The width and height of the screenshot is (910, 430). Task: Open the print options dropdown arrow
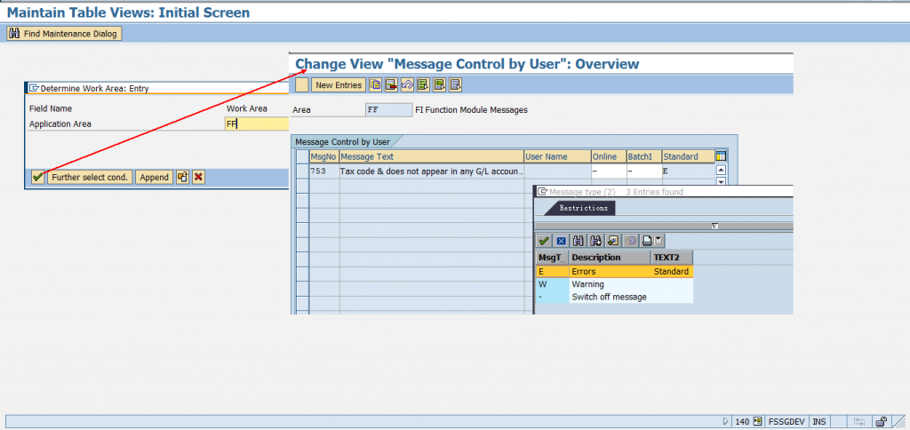(659, 241)
